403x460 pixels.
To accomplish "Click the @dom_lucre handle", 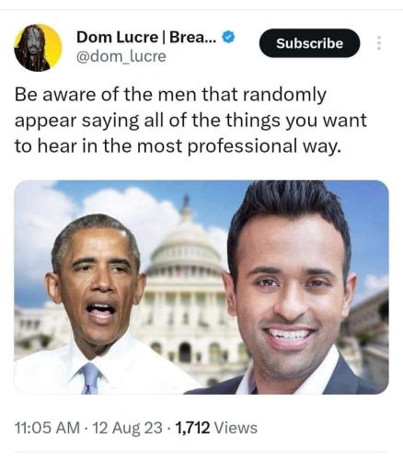I will point(121,56).
